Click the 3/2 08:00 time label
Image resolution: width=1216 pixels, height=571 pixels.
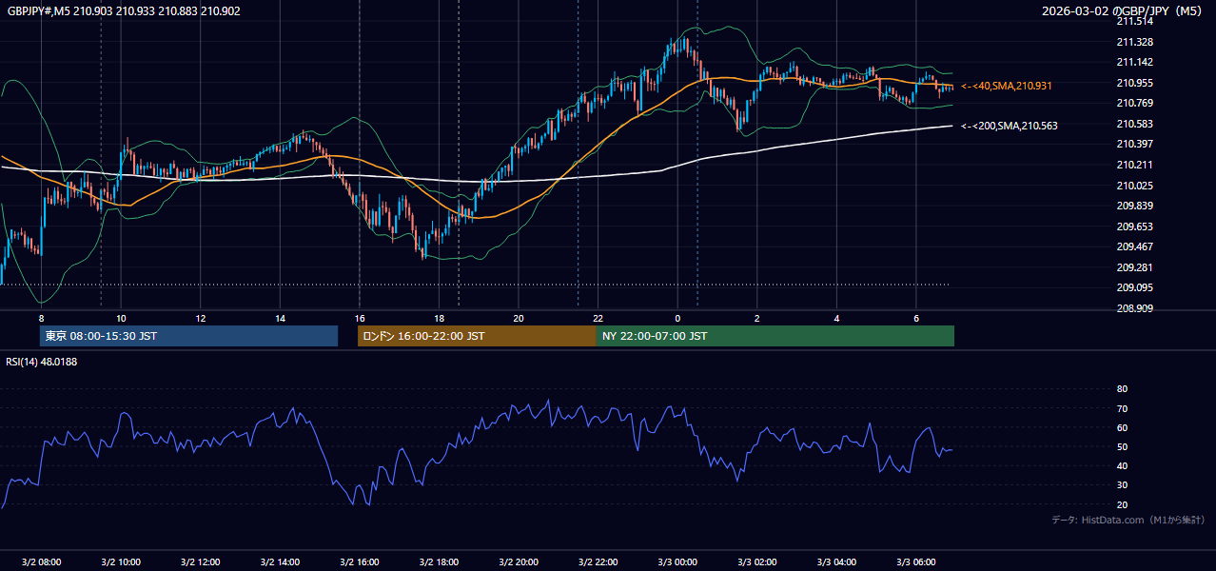[x=41, y=562]
